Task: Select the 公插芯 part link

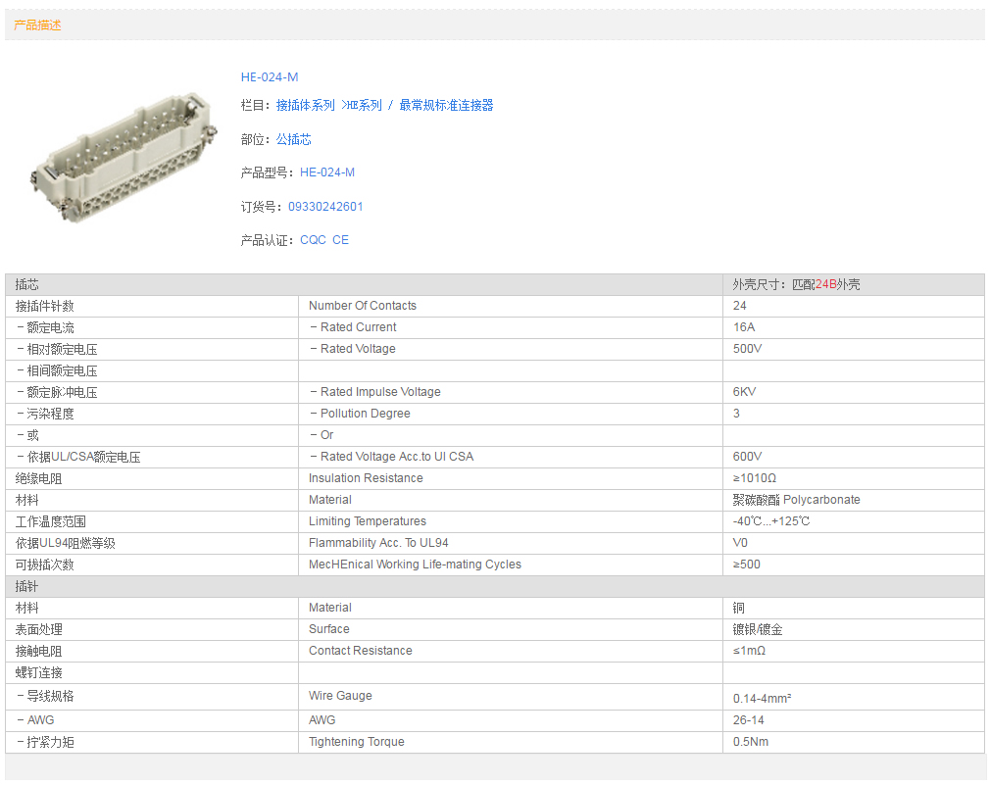Action: pyautogui.click(x=293, y=140)
